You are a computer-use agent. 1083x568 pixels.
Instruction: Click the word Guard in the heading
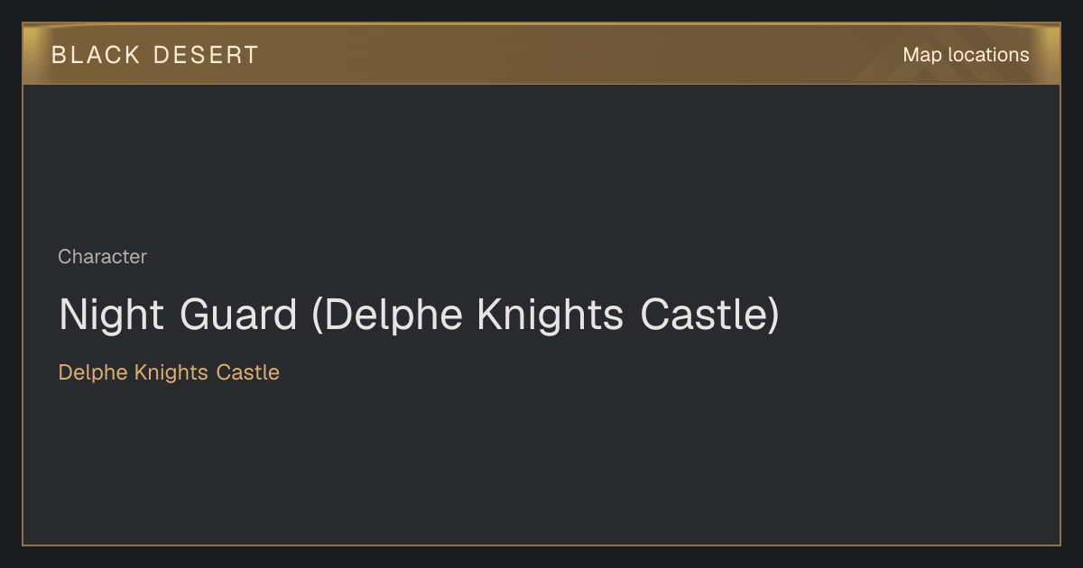click(238, 315)
